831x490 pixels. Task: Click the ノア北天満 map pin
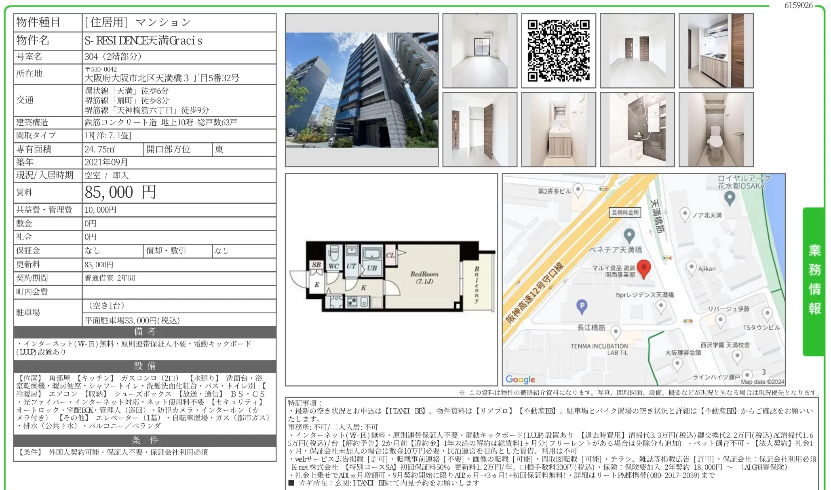[x=685, y=215]
